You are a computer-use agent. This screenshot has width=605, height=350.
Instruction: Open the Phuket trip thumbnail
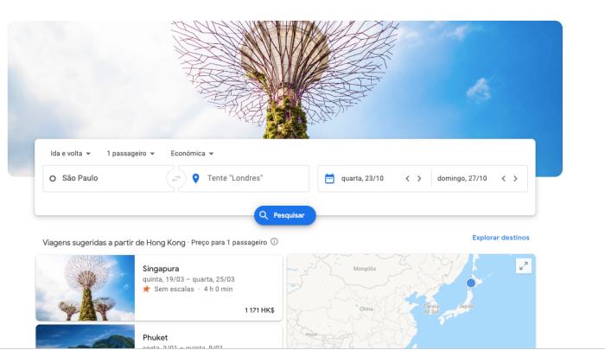86,336
